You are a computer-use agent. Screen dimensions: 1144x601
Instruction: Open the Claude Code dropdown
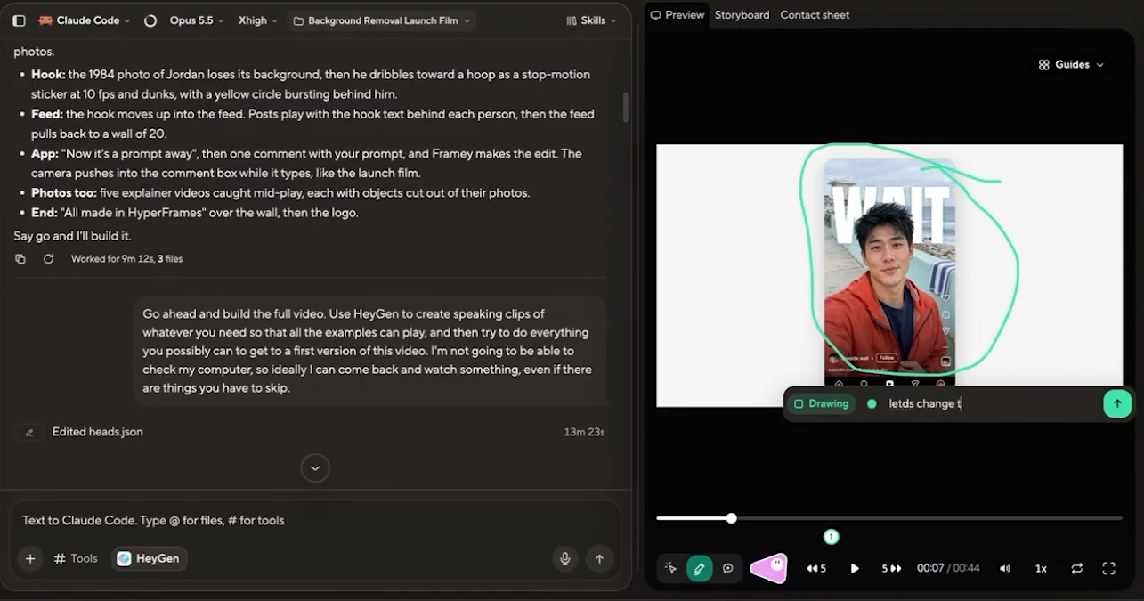tap(83, 20)
